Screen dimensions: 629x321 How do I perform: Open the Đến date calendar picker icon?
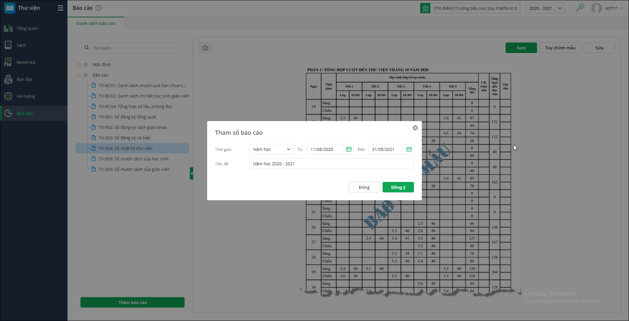(409, 149)
